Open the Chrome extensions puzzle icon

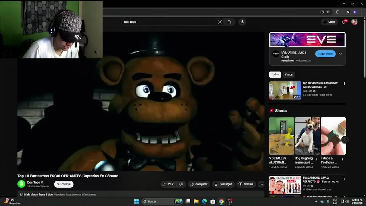[338, 12]
